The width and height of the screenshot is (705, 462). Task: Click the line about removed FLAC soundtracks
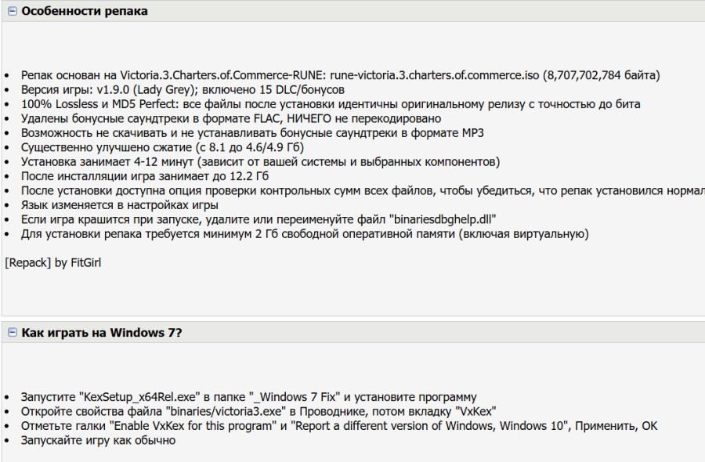click(230, 119)
